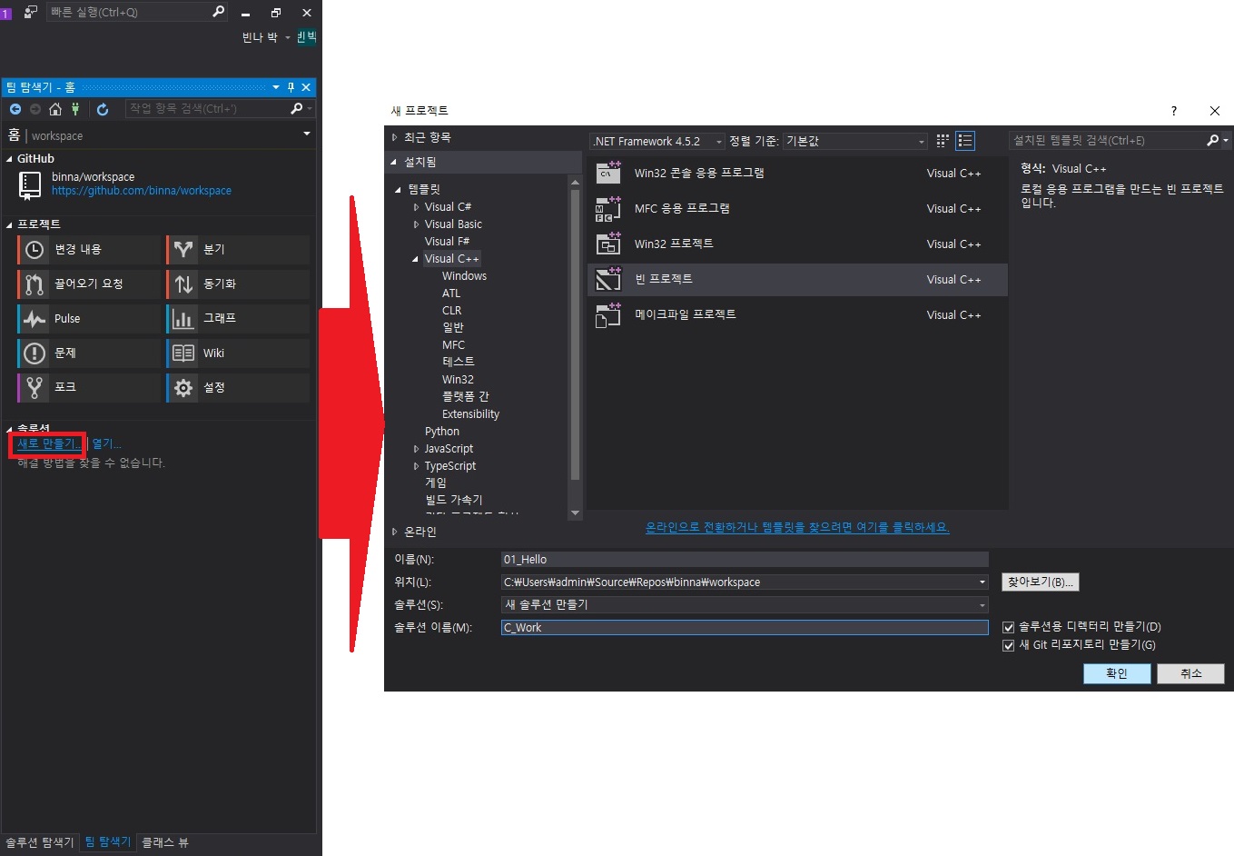
Task: Click 취소 button
Action: point(1191,673)
